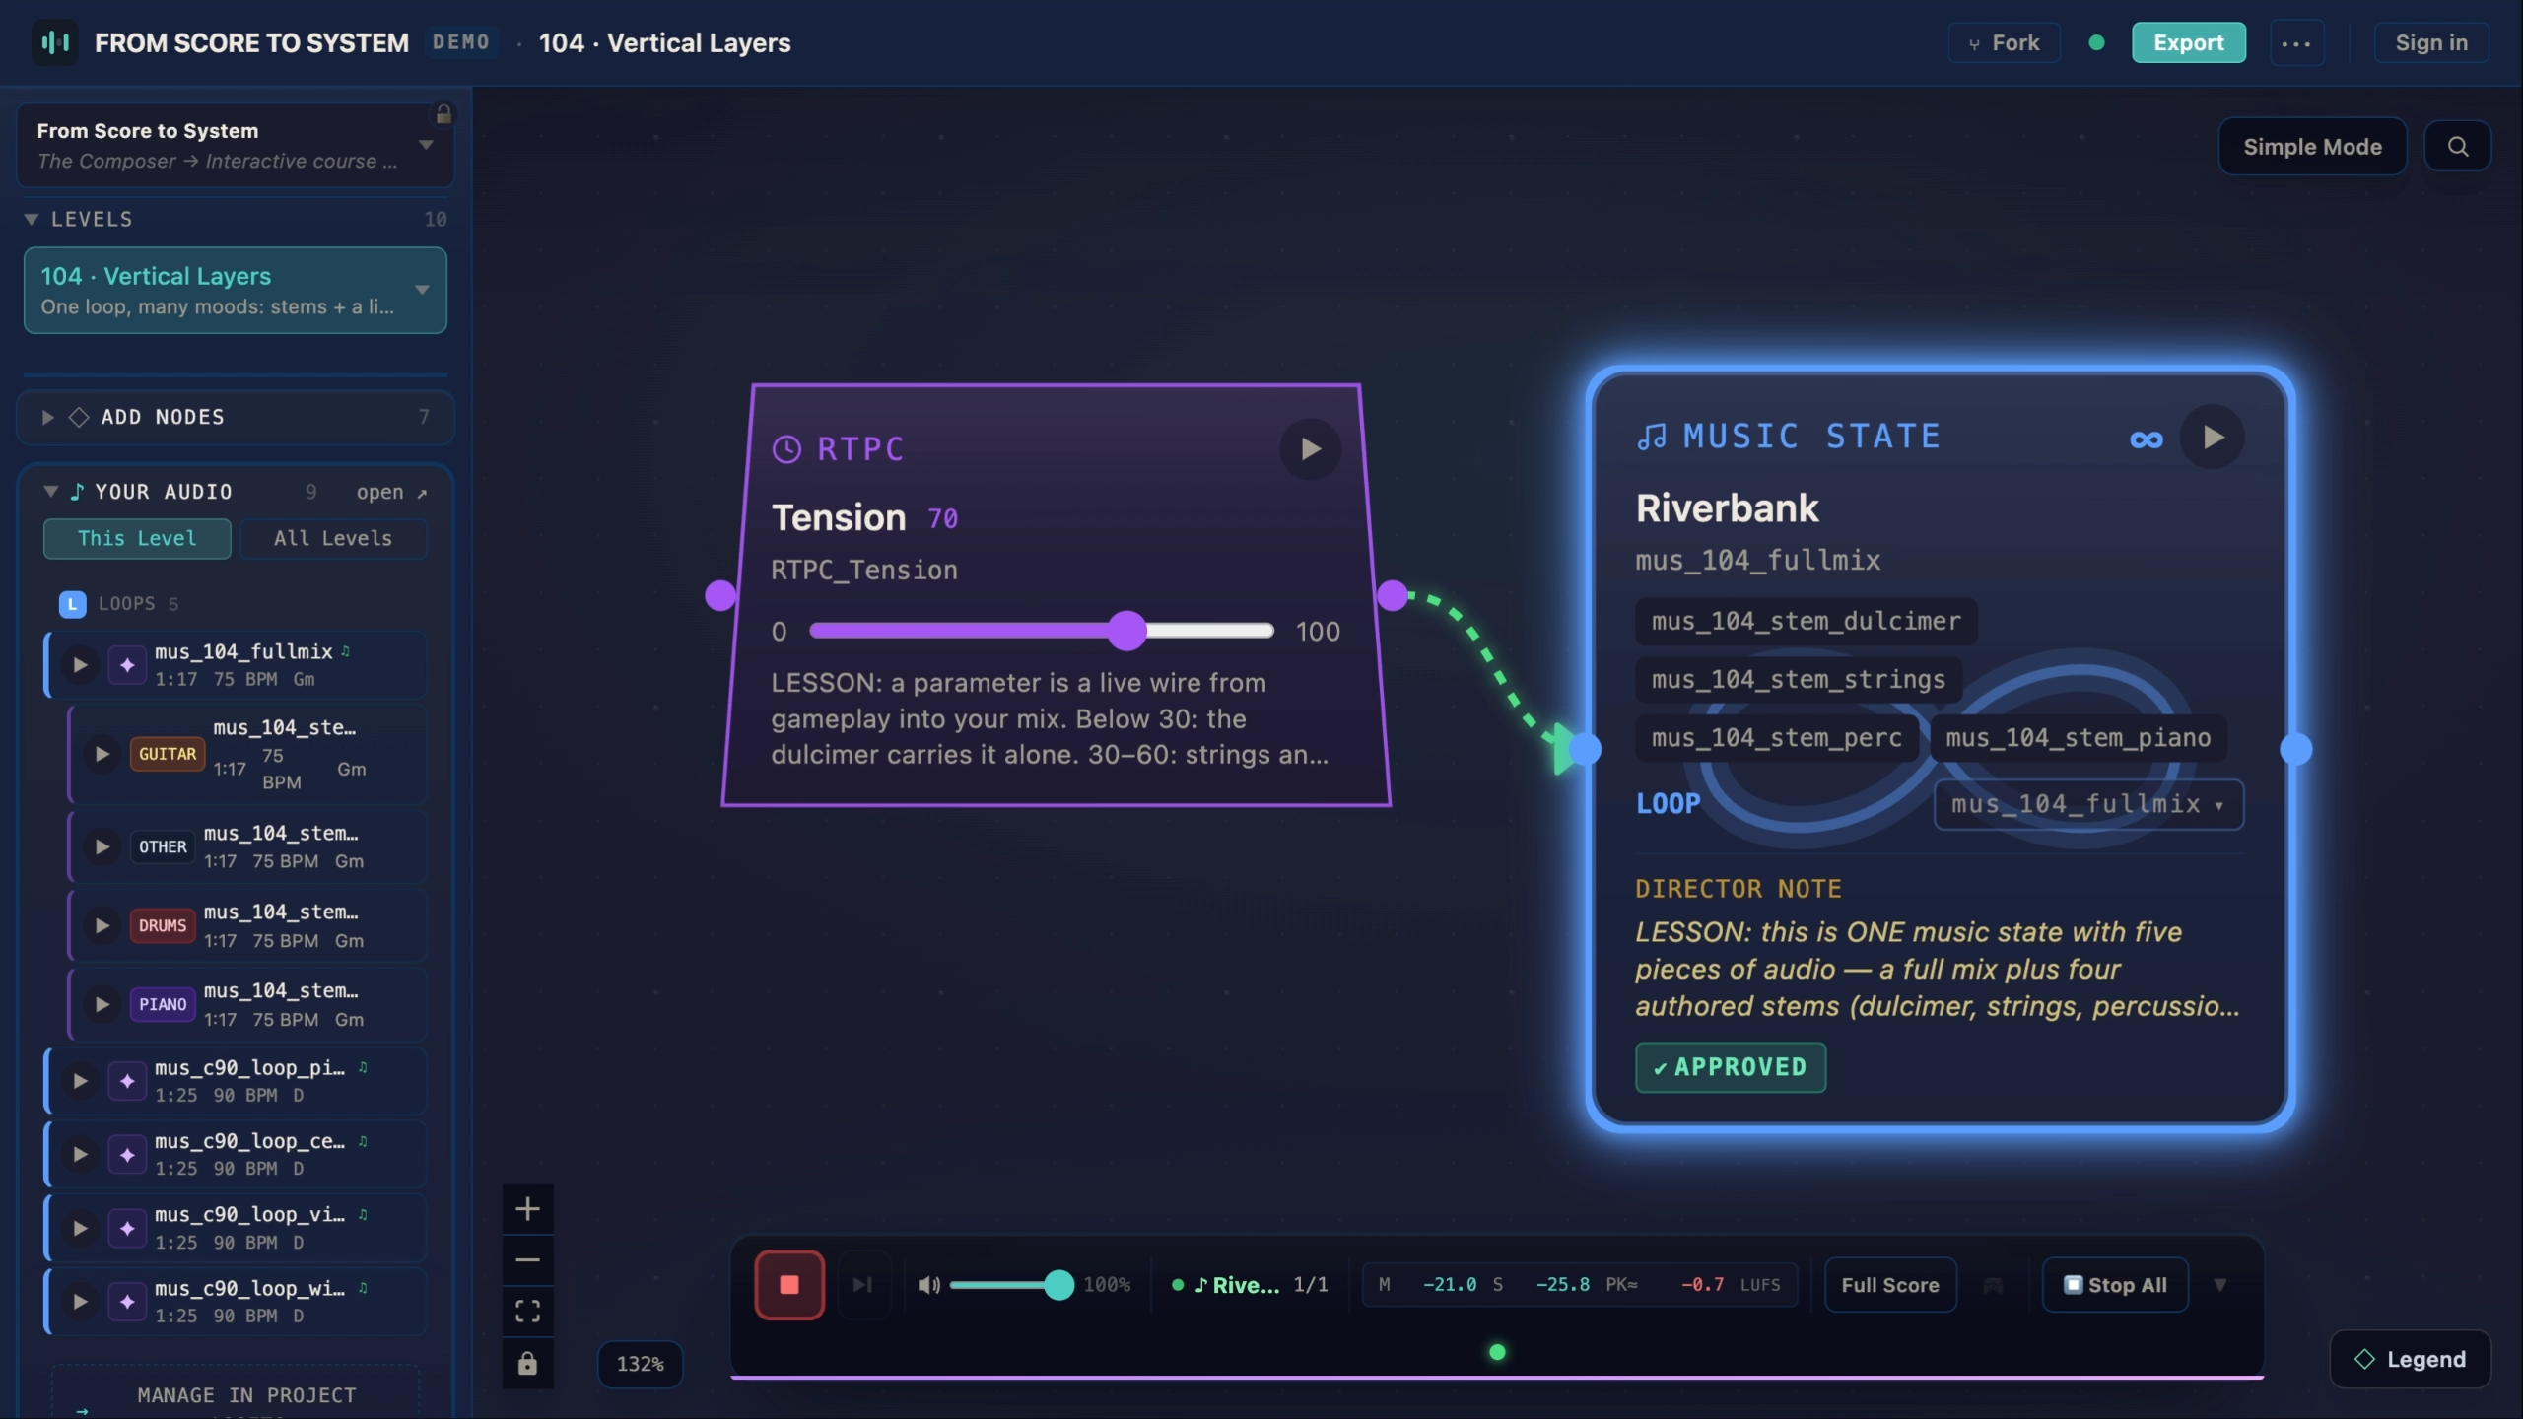This screenshot has width=2523, height=1419.
Task: Play mus_104_fullmix in the audio list
Action: pyautogui.click(x=80, y=665)
